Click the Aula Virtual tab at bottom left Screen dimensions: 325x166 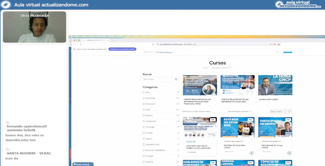pos(83,164)
